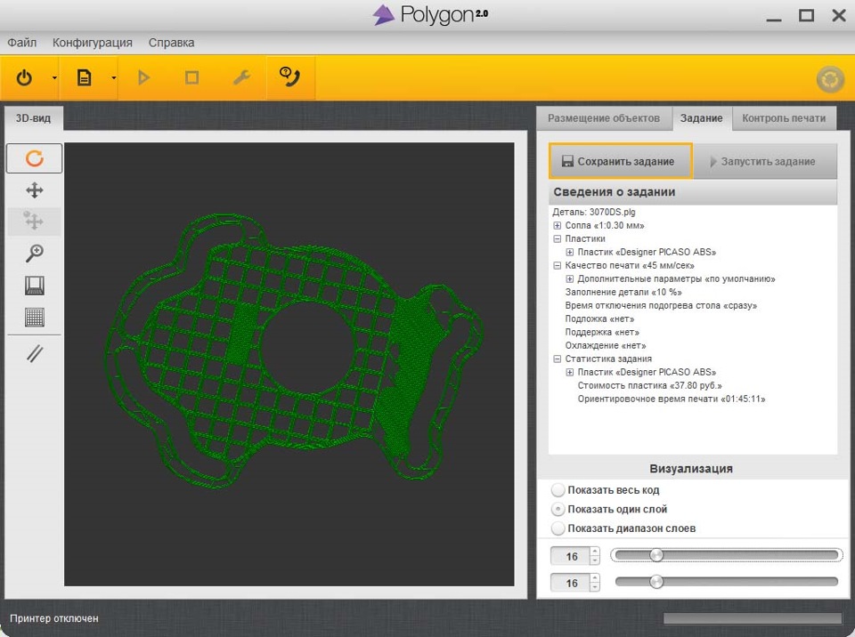Select Заполнение детали «10 %» row
Image resolution: width=855 pixels, height=637 pixels.
[623, 292]
